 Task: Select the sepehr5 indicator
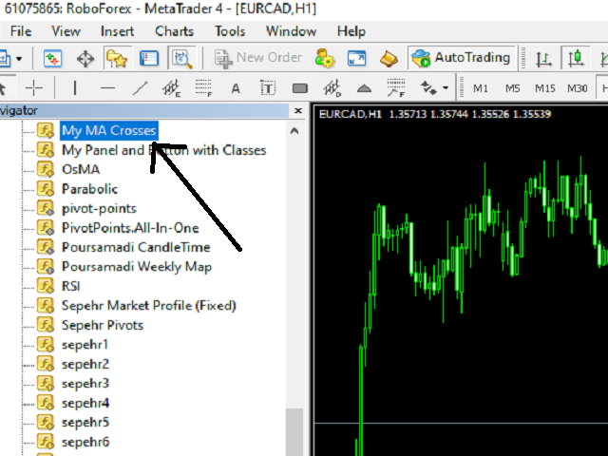(x=85, y=422)
